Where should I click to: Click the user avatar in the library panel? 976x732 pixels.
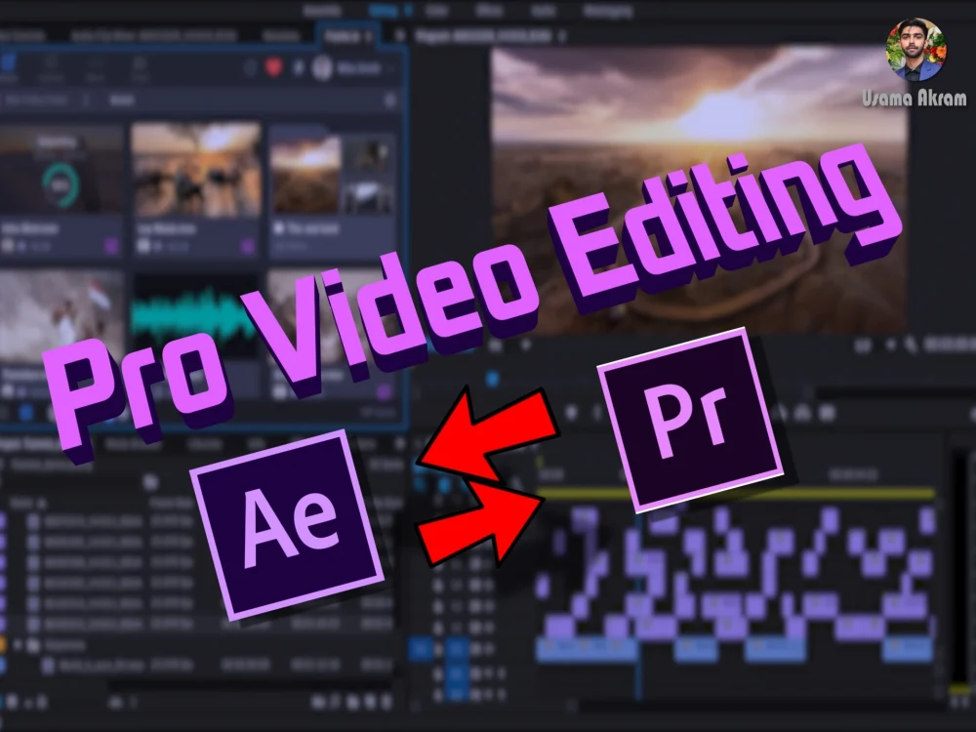[322, 67]
